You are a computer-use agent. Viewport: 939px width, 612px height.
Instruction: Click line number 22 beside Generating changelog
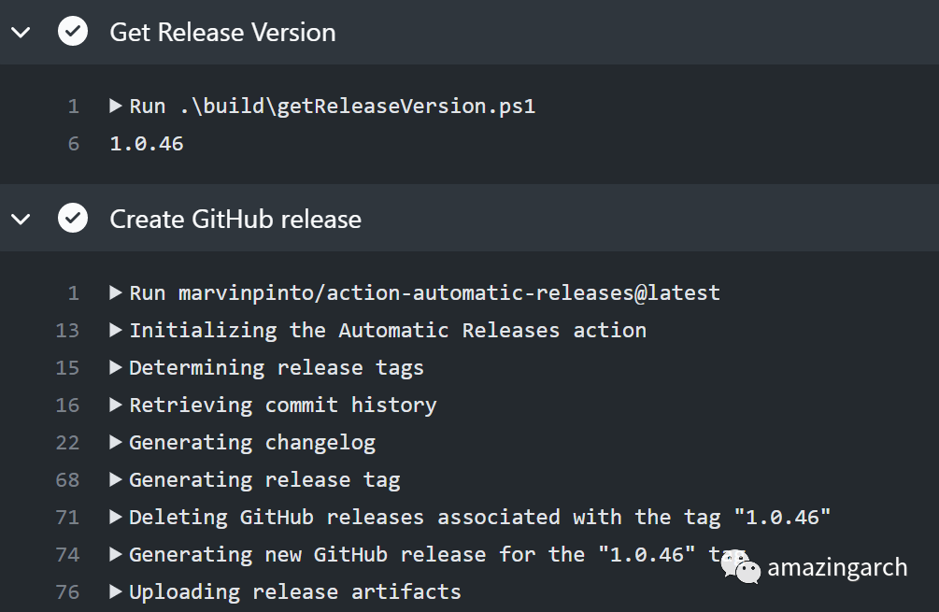(x=67, y=442)
